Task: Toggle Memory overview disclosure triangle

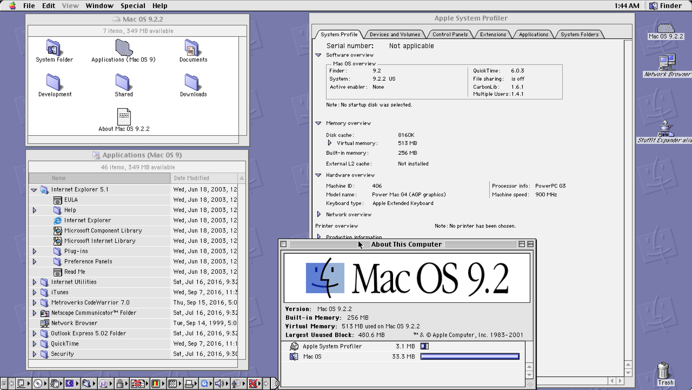Action: point(318,123)
